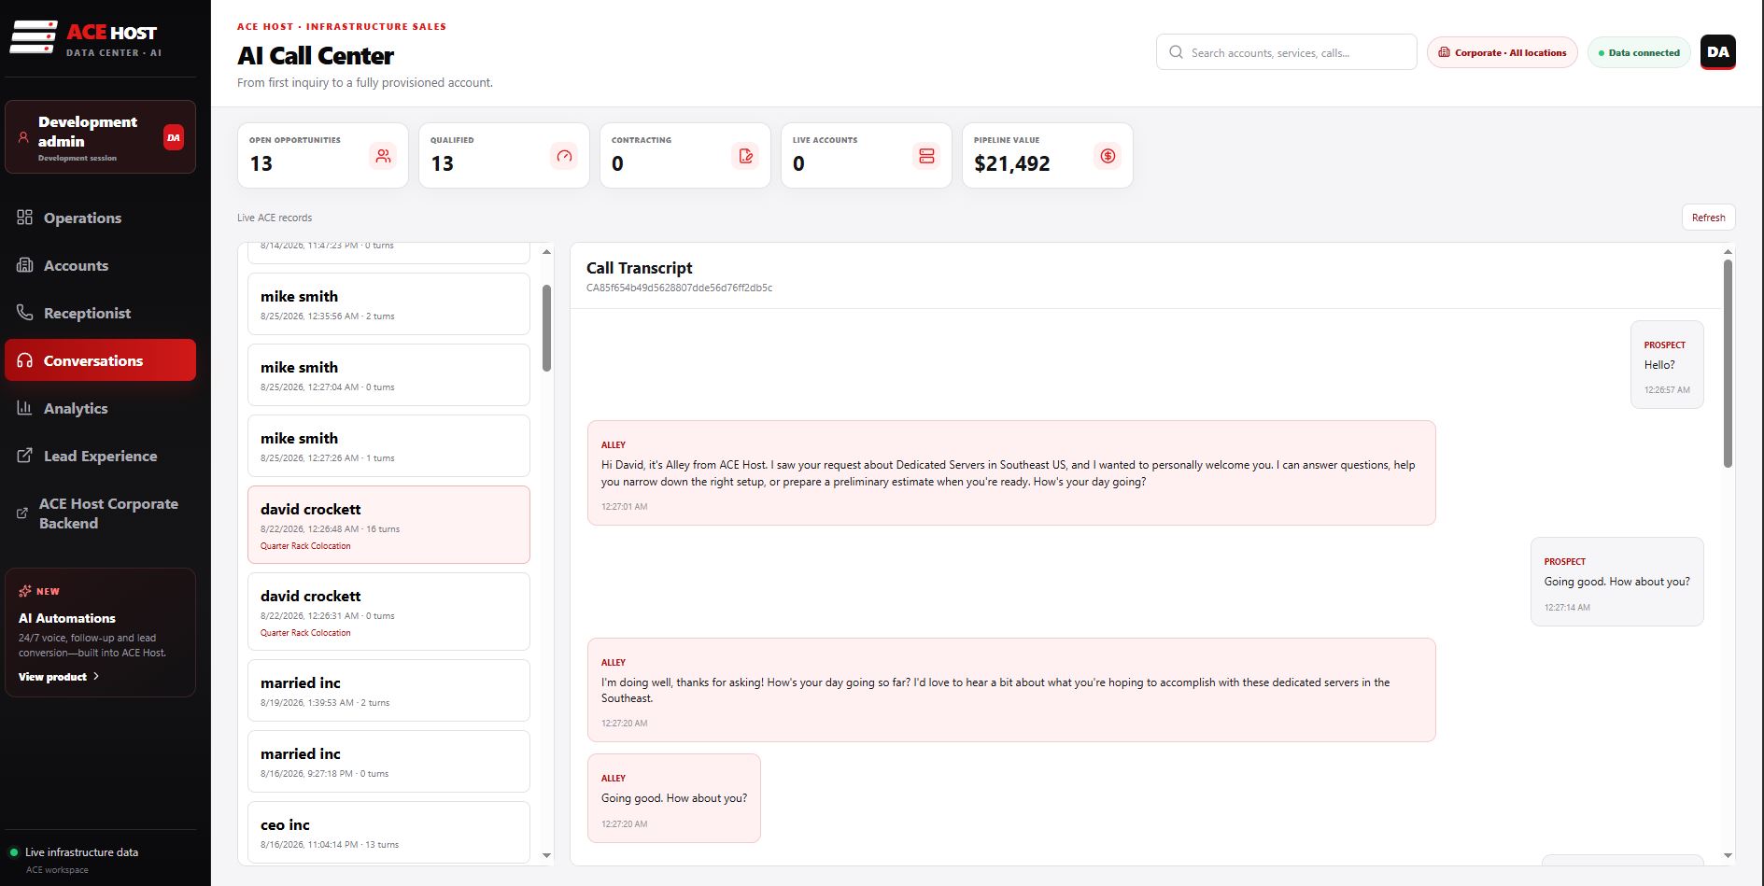Click the Data connected status pill

tap(1639, 52)
